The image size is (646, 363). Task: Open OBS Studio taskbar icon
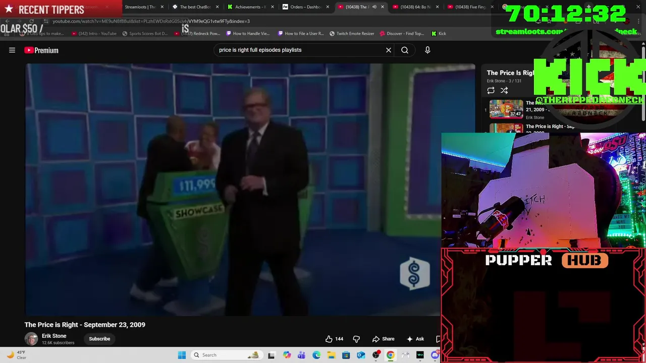click(x=376, y=355)
